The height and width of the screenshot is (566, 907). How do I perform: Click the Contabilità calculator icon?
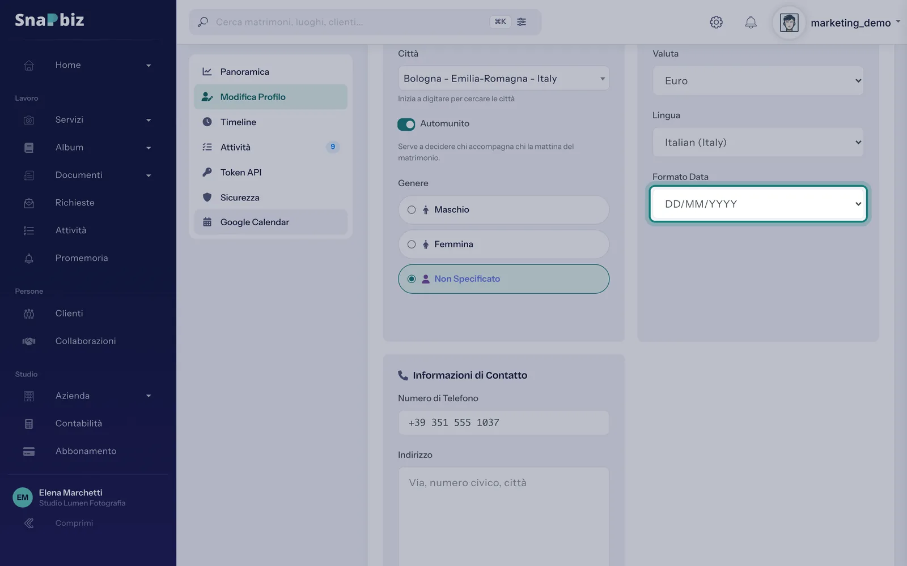pyautogui.click(x=29, y=424)
